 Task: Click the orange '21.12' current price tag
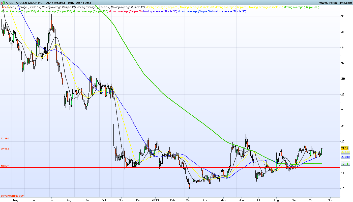[x=344, y=148]
